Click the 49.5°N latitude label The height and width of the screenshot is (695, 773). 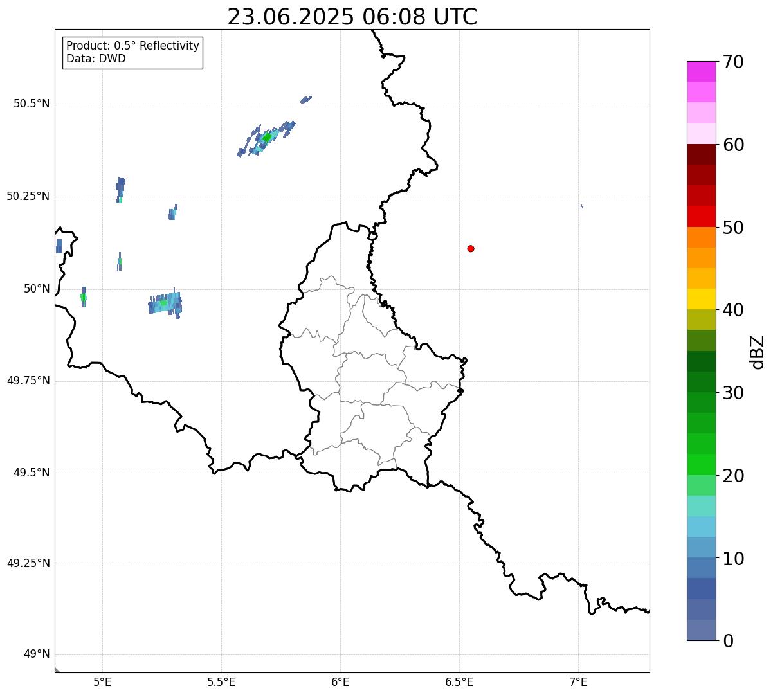[x=32, y=473]
